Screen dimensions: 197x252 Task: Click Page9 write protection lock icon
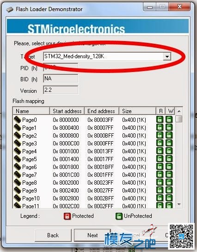tap(169, 191)
